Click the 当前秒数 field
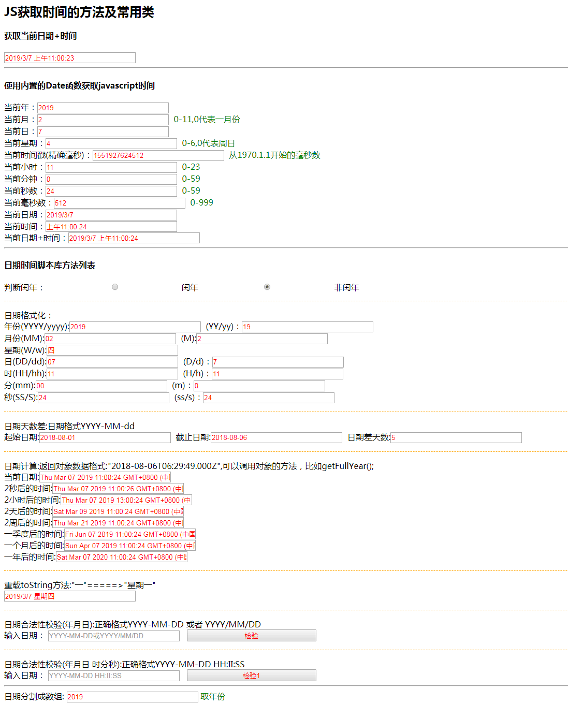The image size is (568, 704). (111, 191)
